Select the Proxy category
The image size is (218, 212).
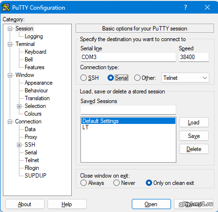(31, 137)
